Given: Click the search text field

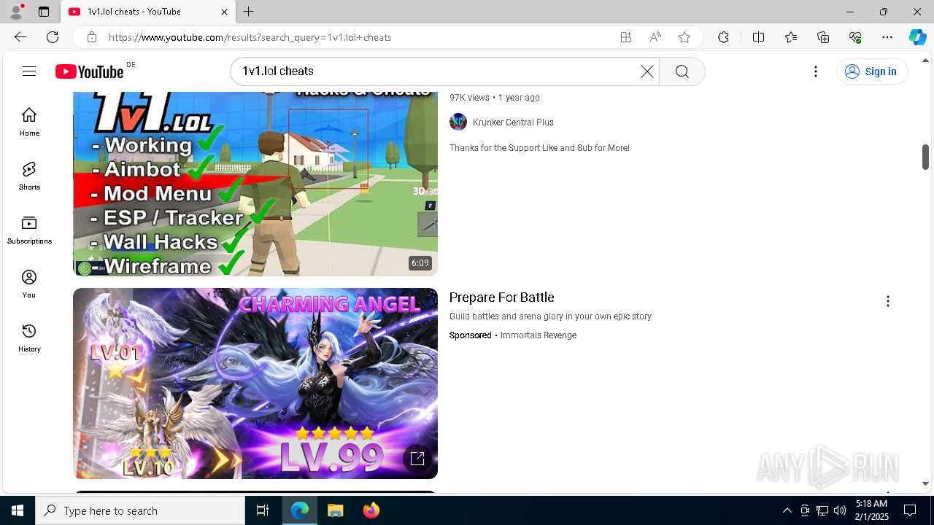Looking at the screenshot, I should pyautogui.click(x=438, y=71).
